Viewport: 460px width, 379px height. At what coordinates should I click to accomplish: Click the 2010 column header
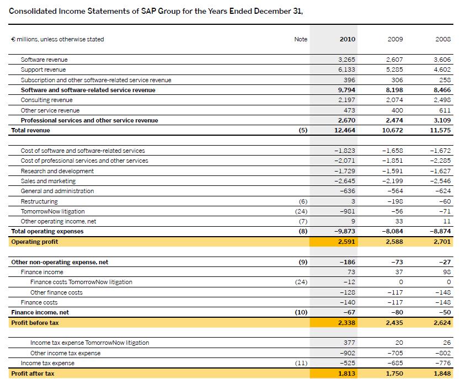(x=347, y=39)
